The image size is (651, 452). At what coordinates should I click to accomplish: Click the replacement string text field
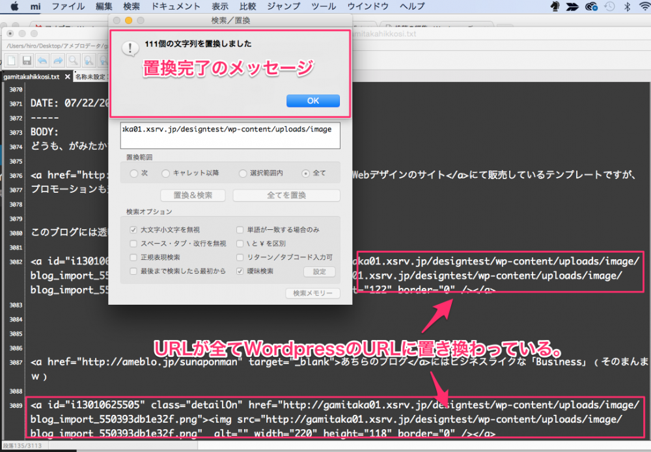[x=230, y=135]
